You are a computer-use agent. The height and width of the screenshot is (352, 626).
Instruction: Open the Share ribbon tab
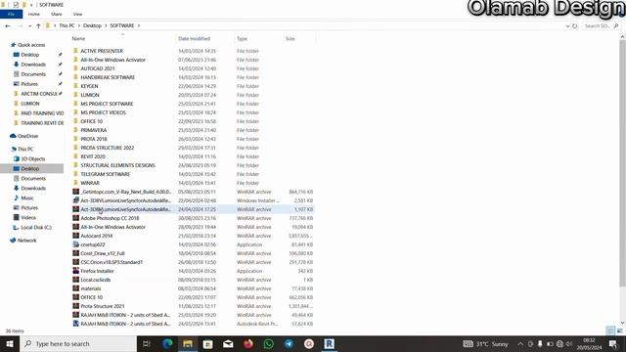point(57,14)
